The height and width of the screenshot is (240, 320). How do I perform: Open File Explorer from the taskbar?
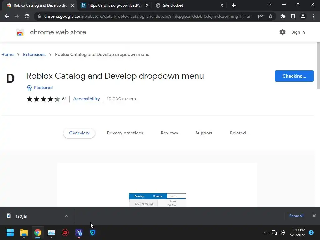[24, 232]
